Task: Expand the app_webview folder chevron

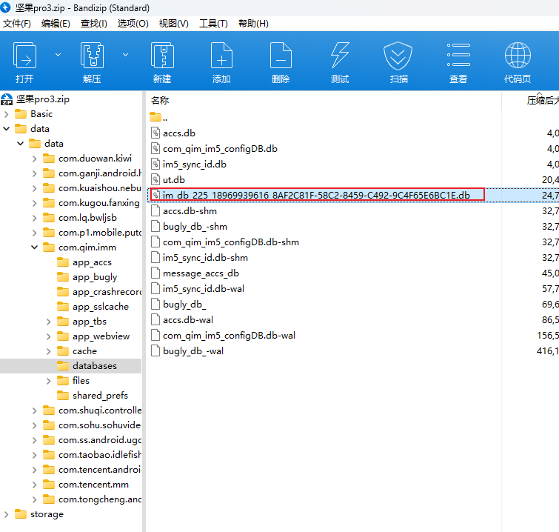Action: 48,336
